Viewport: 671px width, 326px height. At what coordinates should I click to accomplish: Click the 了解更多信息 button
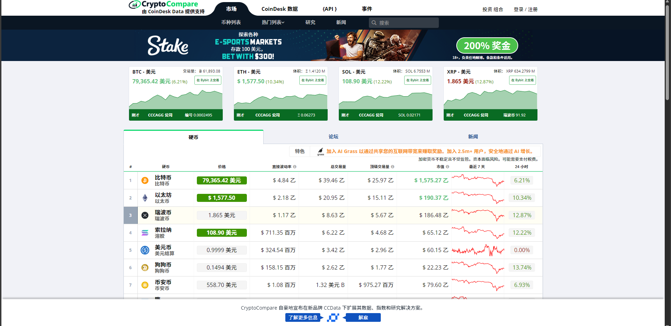[303, 318]
